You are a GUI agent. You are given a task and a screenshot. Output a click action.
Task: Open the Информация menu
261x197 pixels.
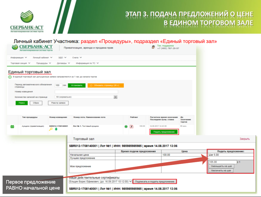click(19, 58)
